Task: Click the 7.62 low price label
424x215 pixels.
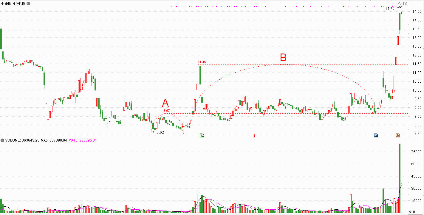Action: point(160,132)
